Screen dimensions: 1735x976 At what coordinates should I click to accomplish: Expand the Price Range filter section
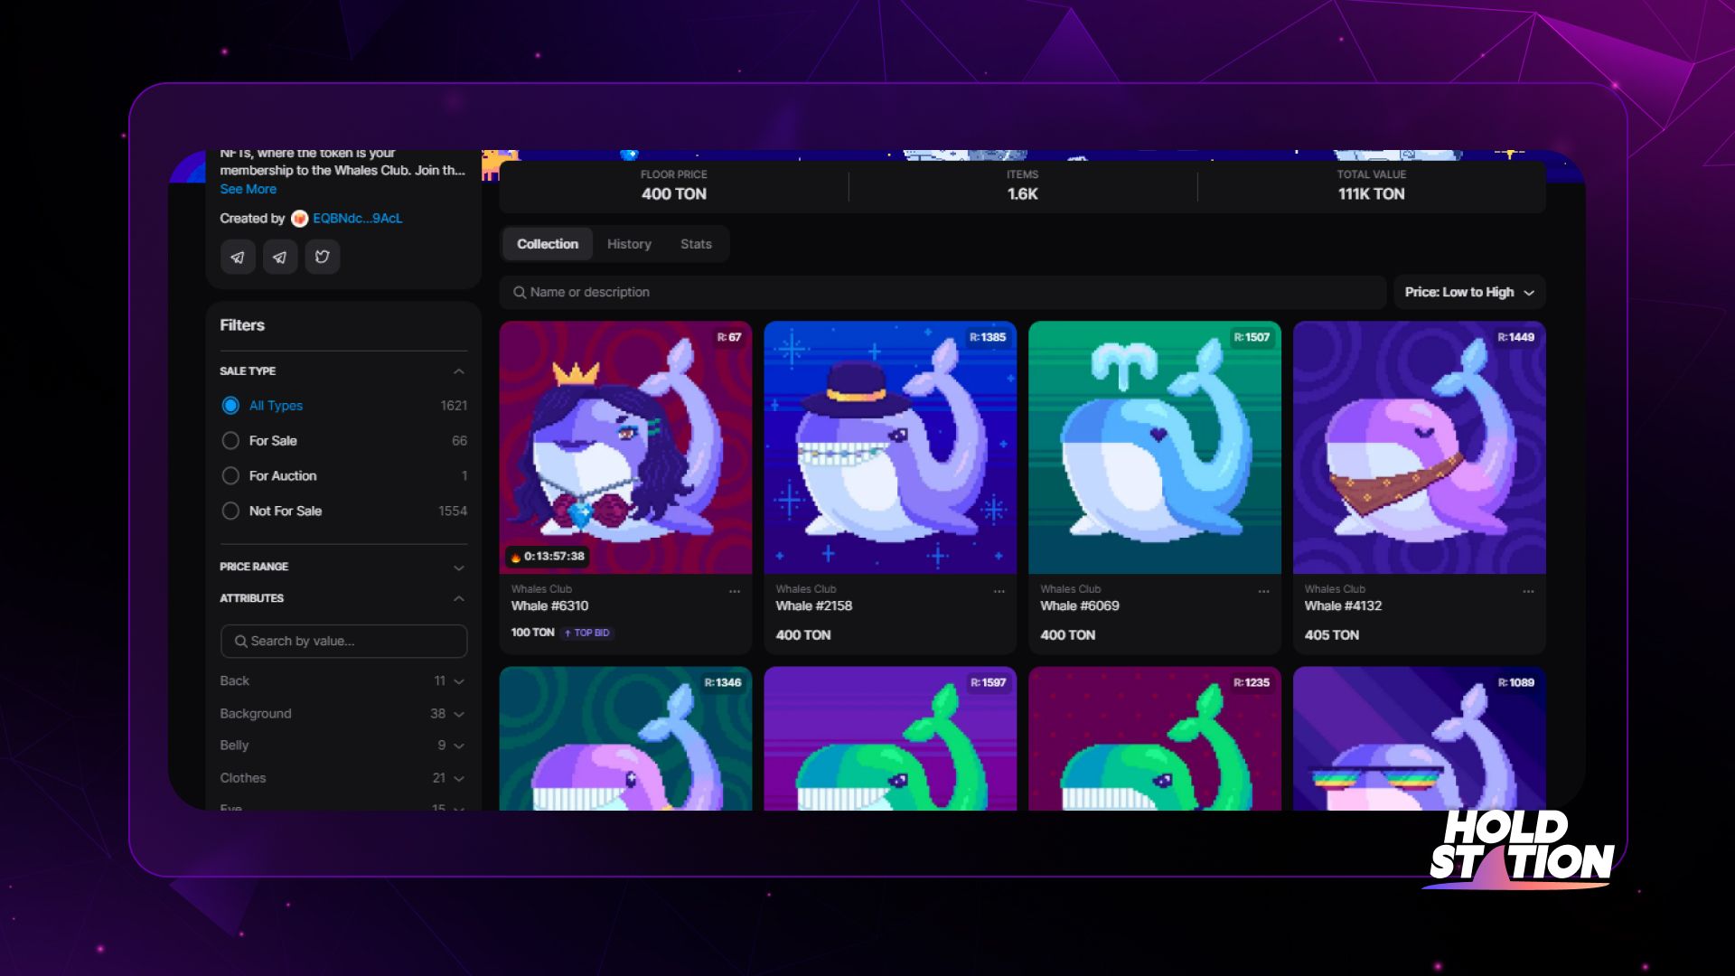[459, 568]
